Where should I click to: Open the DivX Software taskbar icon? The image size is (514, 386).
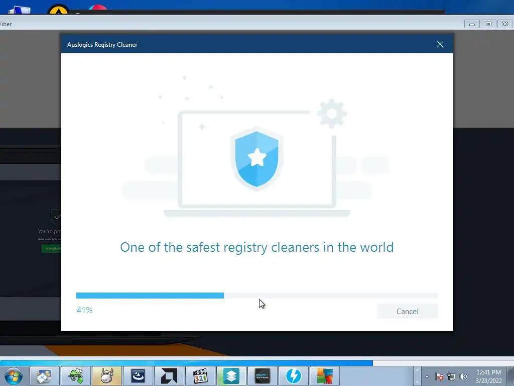point(263,376)
